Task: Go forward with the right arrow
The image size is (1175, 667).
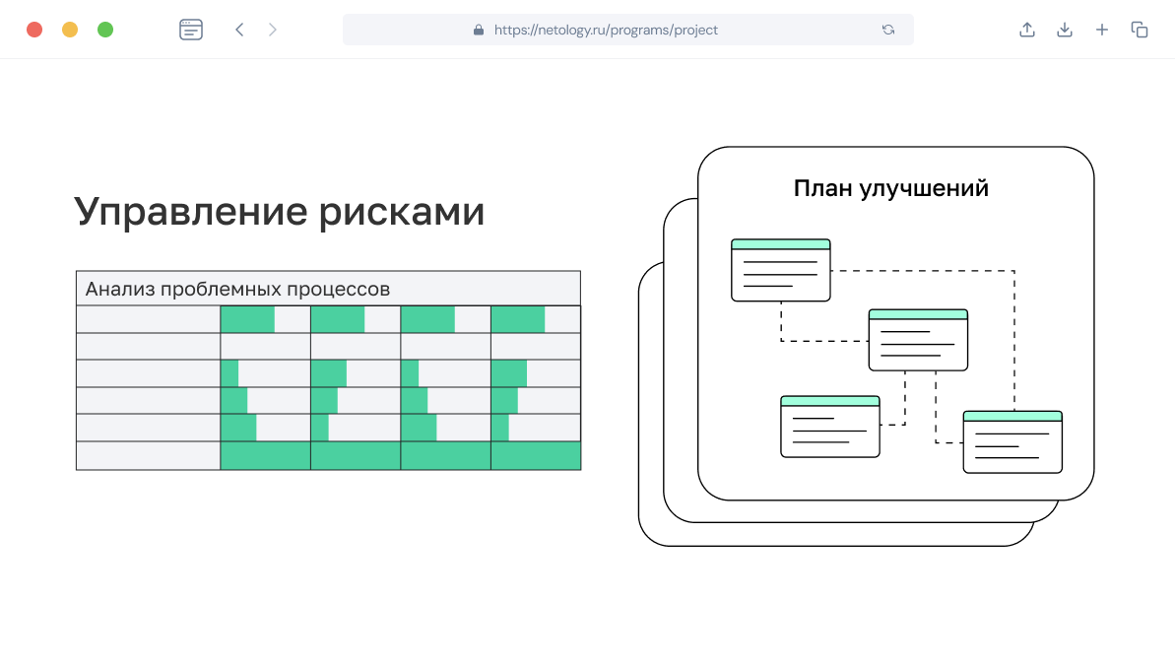Action: click(273, 30)
